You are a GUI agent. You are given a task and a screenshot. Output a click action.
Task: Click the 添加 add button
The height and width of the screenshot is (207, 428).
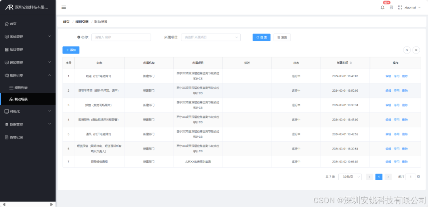coord(71,50)
